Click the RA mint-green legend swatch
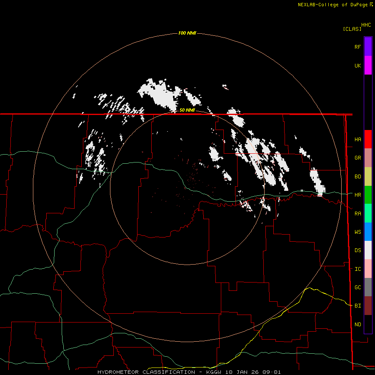 tap(368, 213)
